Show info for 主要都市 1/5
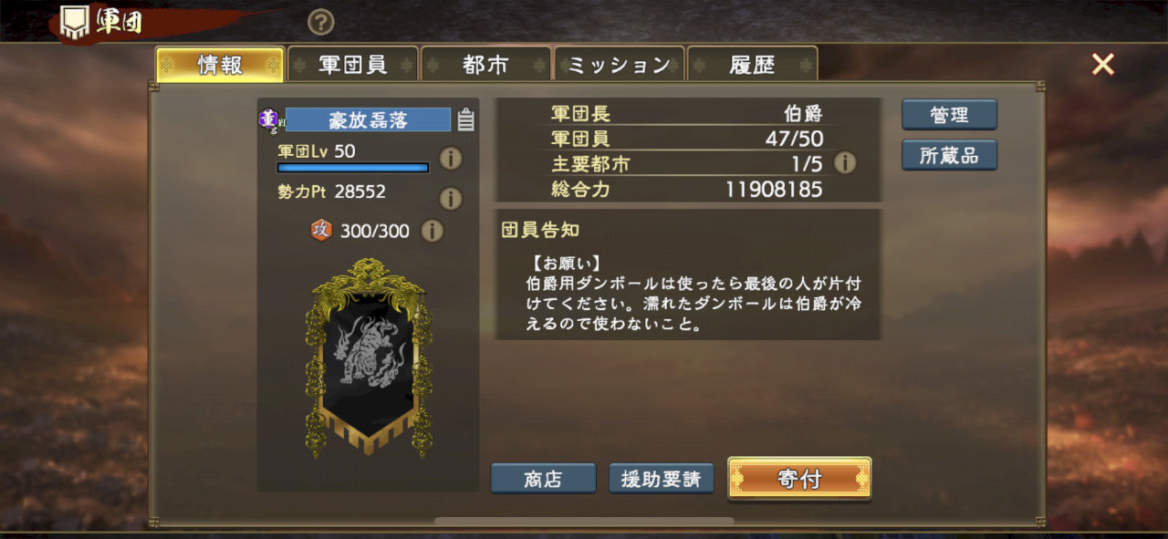The width and height of the screenshot is (1168, 539). click(x=846, y=163)
